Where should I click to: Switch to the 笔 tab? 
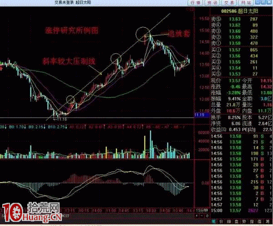pos(214,221)
